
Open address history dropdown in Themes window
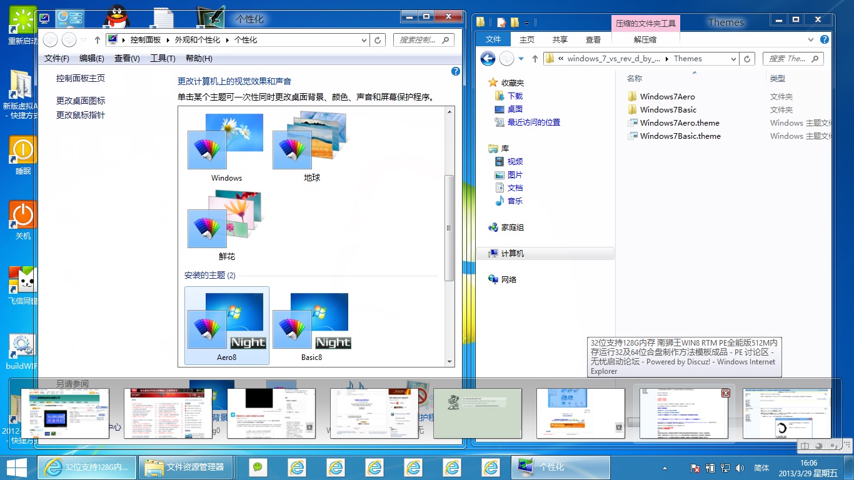click(734, 59)
